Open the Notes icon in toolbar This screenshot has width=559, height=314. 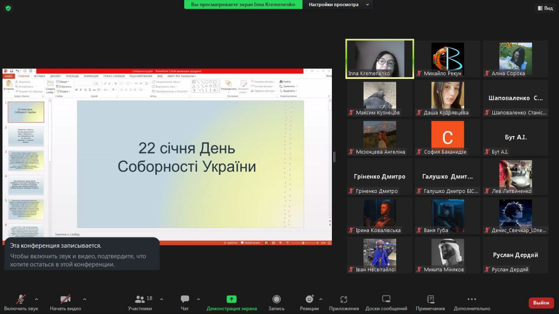point(431,299)
